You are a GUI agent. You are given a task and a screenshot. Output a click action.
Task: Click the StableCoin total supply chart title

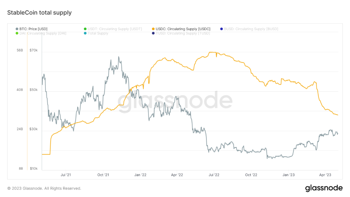pos(39,13)
